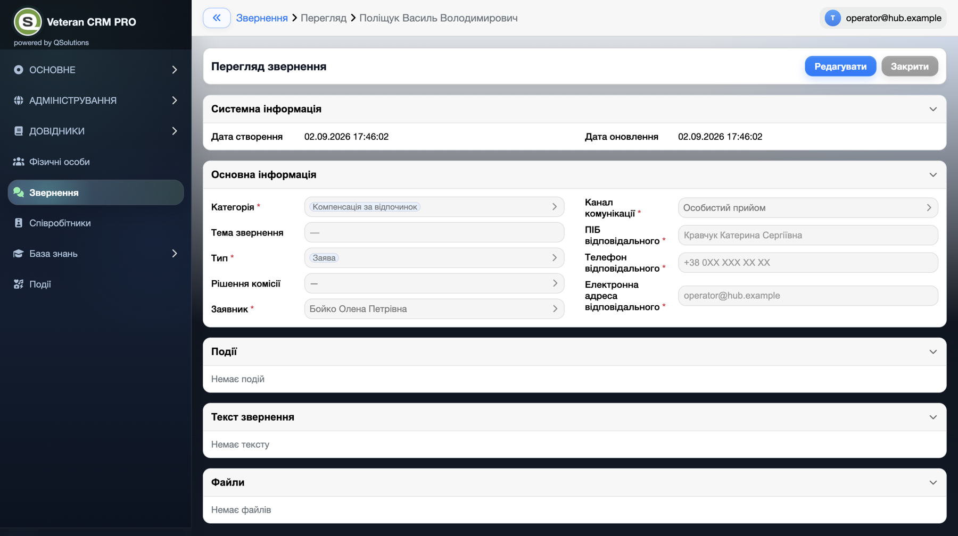
Task: Collapse the Основна інформація section
Action: point(933,175)
